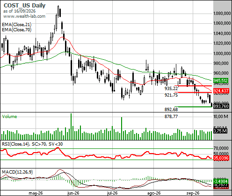This screenshot has width=232, height=196.
Task: Select the EMA(Close,21) indicator label
Action: [17, 25]
